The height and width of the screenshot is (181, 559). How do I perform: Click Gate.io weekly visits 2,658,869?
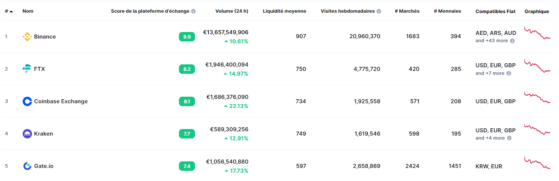367,166
